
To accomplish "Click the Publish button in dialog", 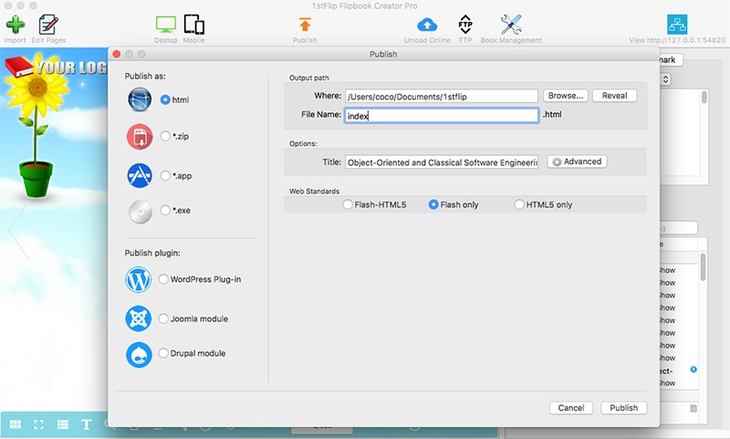I will coord(623,408).
